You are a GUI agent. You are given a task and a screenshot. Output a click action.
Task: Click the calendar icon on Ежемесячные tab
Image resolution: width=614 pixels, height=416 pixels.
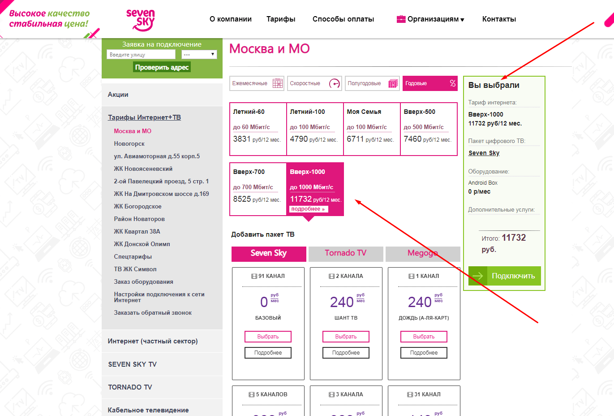click(x=278, y=83)
